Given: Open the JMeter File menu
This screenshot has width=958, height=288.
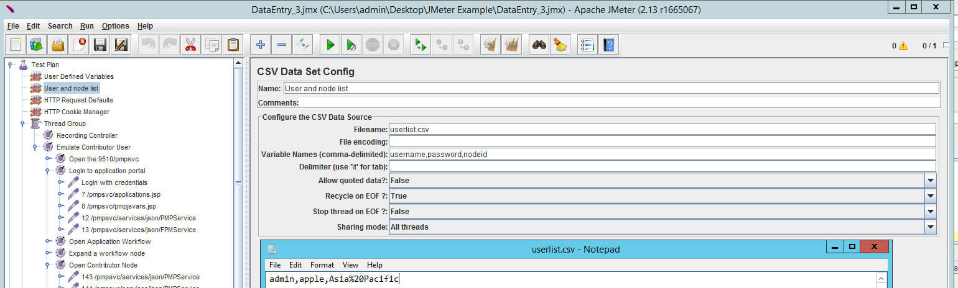Looking at the screenshot, I should (x=13, y=26).
